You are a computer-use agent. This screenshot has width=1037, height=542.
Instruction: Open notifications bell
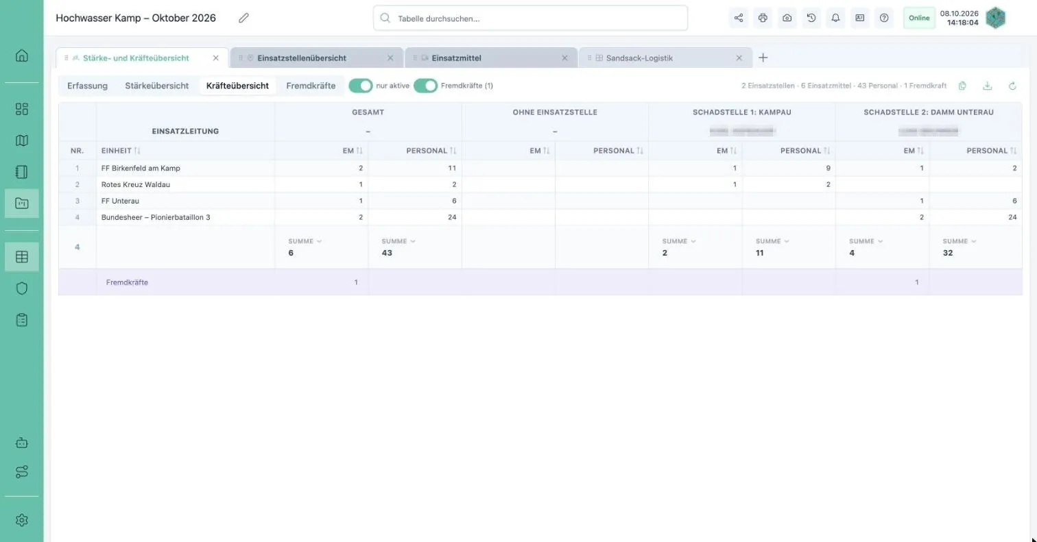click(835, 18)
